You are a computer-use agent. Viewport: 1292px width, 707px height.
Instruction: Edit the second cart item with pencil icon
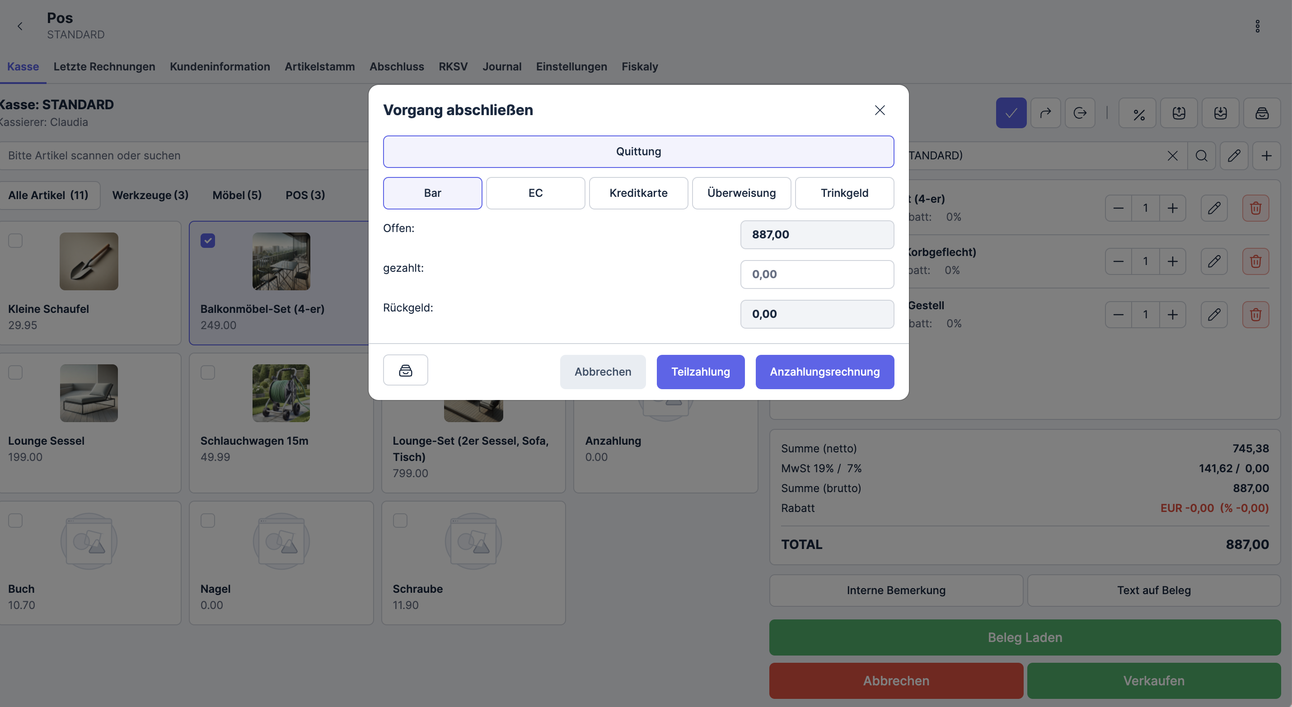tap(1213, 261)
